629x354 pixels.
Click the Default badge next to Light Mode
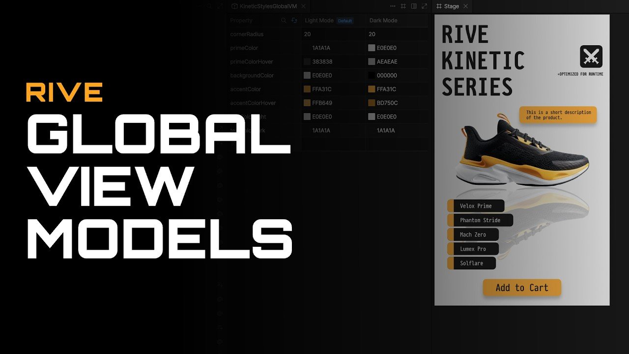point(345,21)
